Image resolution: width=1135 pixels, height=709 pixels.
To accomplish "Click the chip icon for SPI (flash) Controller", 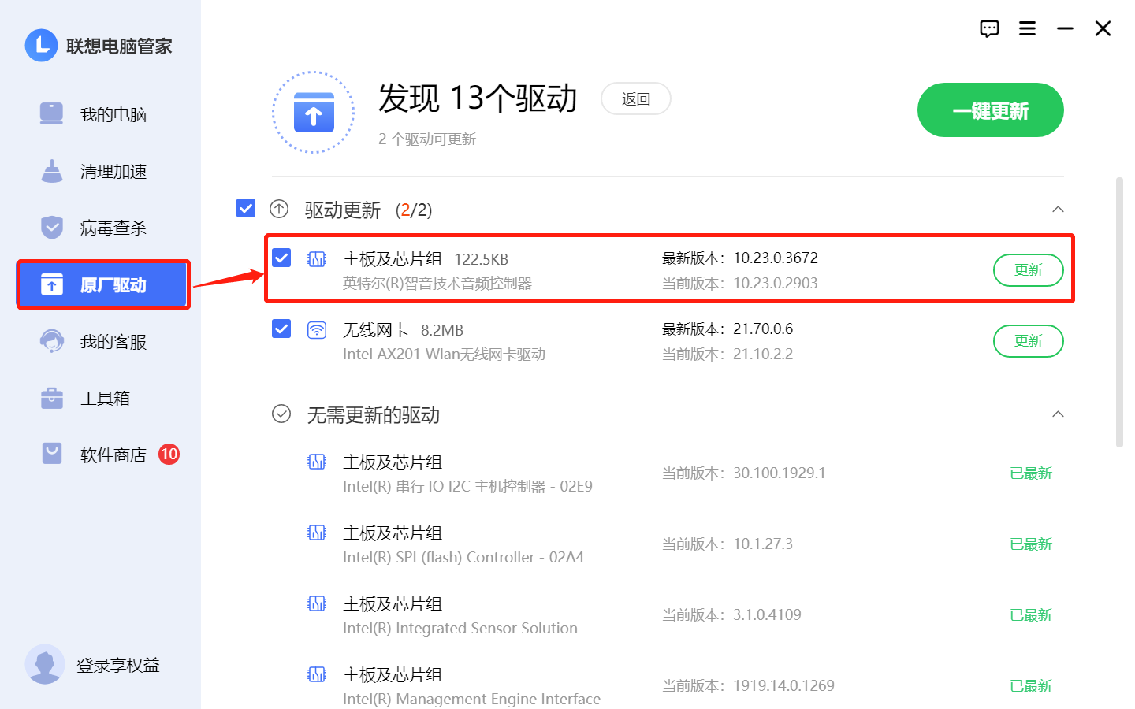I will [x=317, y=533].
